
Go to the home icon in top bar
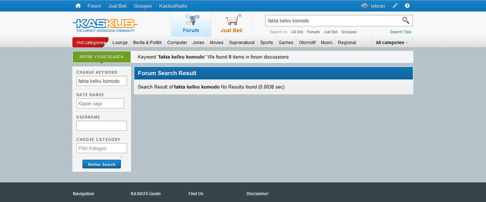78,6
